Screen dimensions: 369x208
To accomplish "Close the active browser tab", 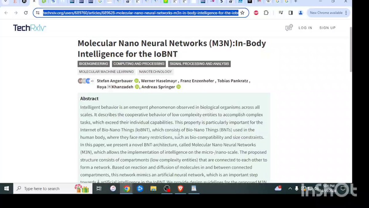I will (x=34, y=2).
